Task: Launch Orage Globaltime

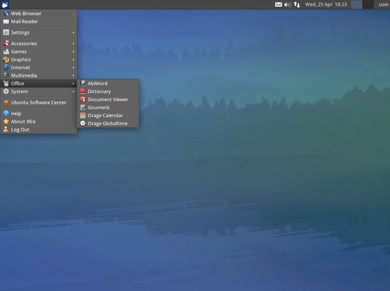Action: (108, 124)
